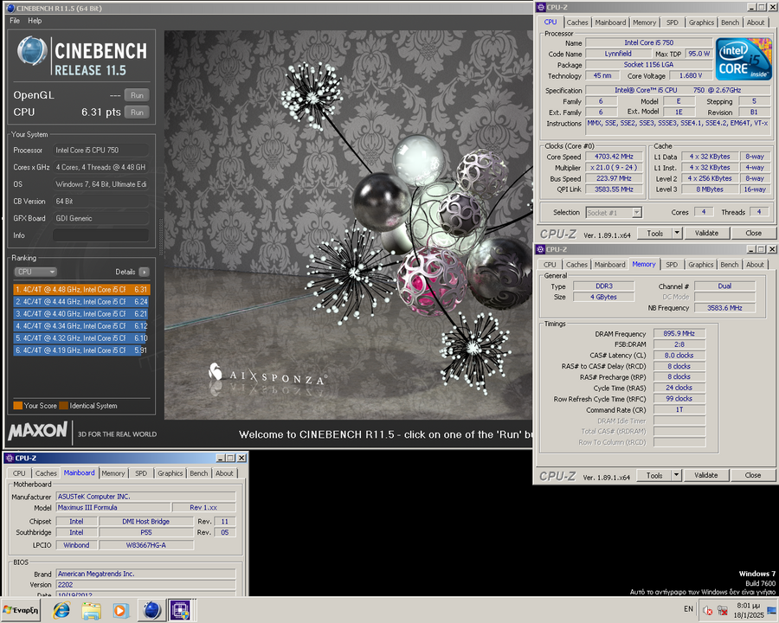Run the CPU benchmark
779x623 pixels.
click(137, 112)
